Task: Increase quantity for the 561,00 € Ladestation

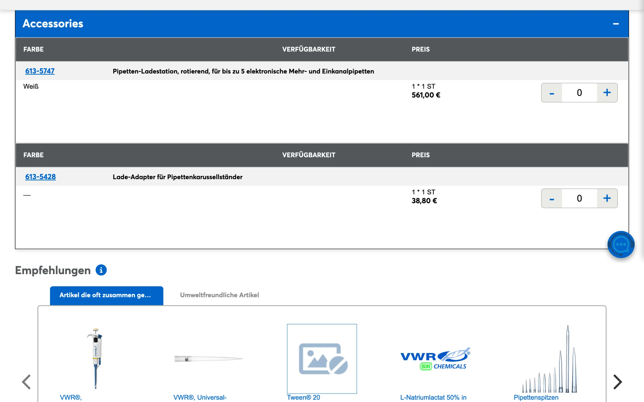Action: (x=607, y=93)
